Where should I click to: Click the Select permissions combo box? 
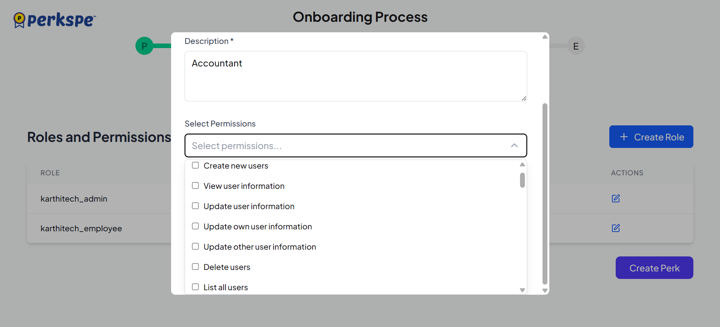pyautogui.click(x=349, y=146)
